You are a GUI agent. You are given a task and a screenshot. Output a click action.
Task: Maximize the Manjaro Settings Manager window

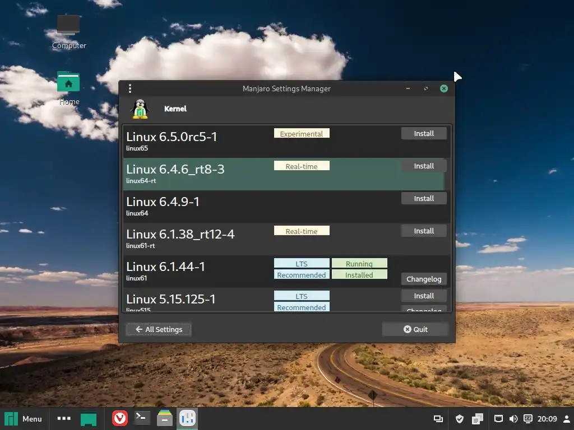[426, 88]
